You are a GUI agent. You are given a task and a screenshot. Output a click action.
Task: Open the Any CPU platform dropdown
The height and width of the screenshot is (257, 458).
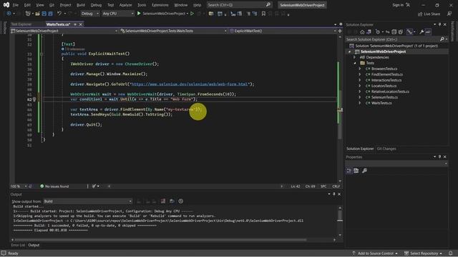(x=117, y=14)
